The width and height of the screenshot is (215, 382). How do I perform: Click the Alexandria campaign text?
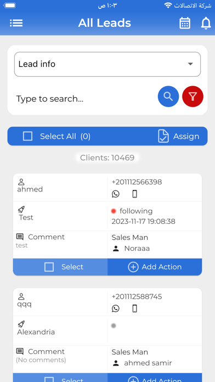(36, 332)
